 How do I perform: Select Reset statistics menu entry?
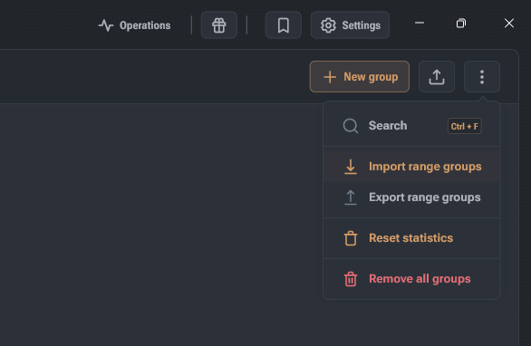tap(411, 238)
